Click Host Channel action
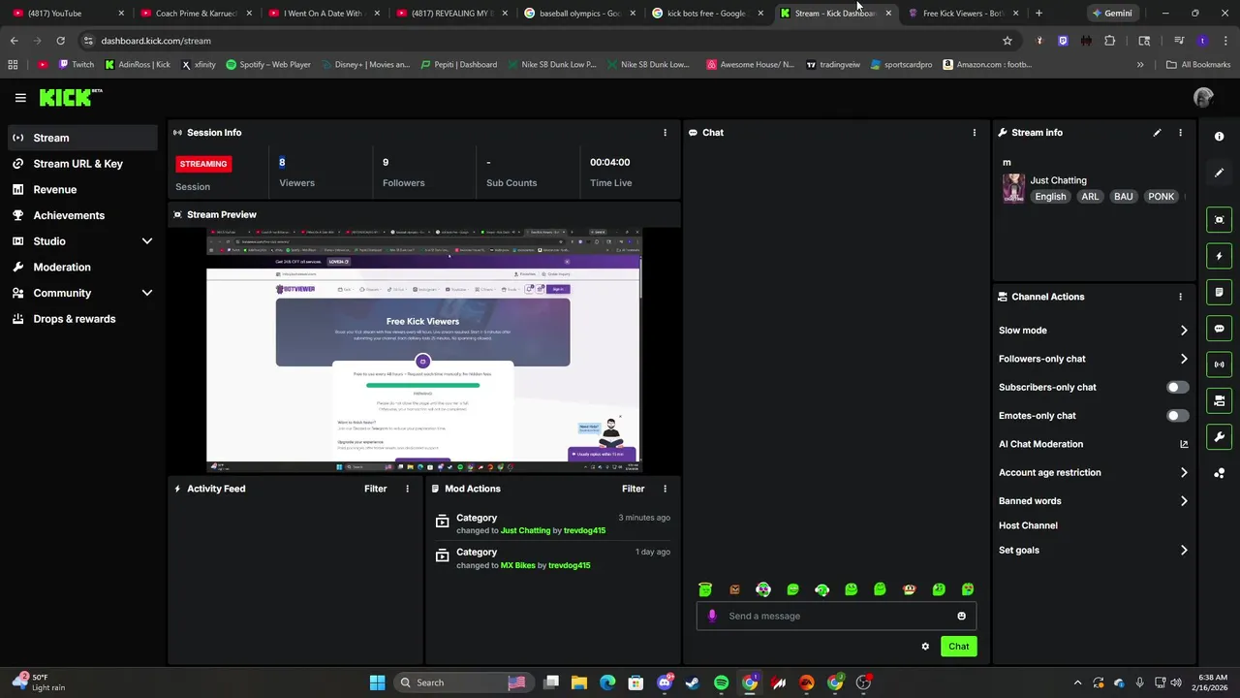The width and height of the screenshot is (1240, 698). tap(1028, 525)
